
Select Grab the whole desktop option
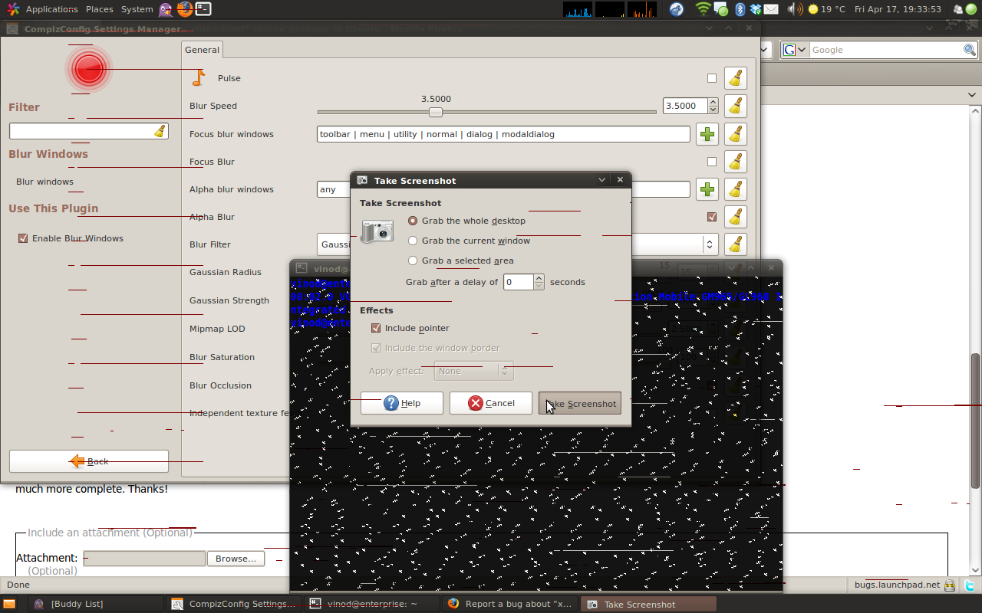413,221
